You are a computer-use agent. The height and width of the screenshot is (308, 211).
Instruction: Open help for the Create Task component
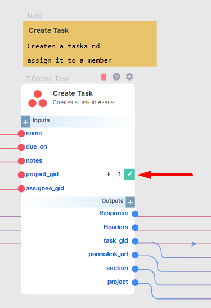(x=116, y=77)
